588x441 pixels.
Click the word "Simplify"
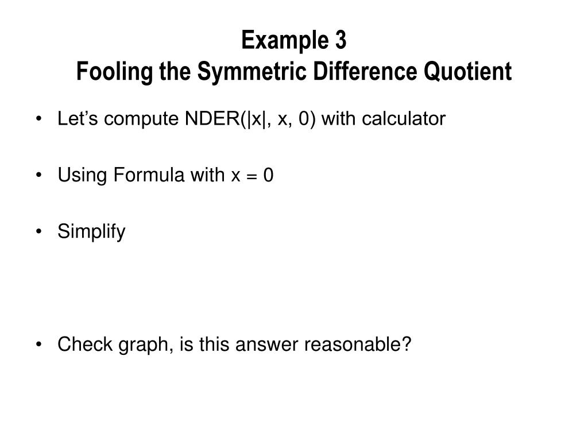click(91, 232)
